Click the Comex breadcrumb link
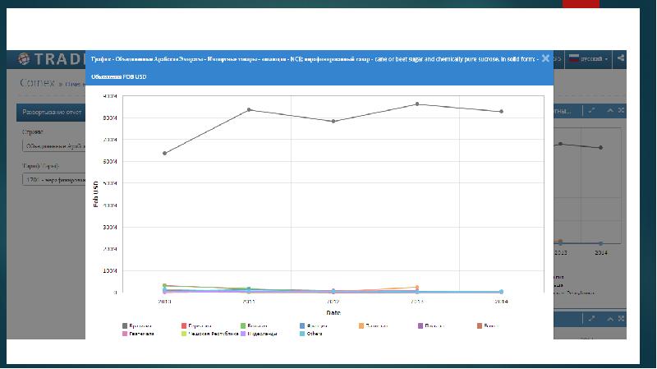657x369 pixels. pos(37,83)
